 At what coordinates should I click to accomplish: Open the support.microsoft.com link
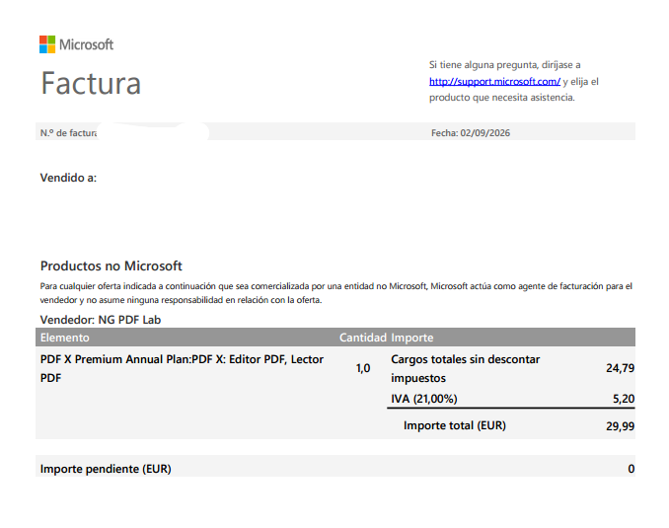pyautogui.click(x=494, y=82)
